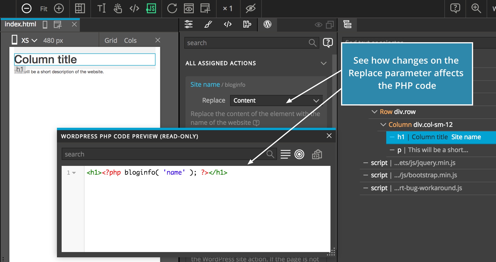Image resolution: width=496 pixels, height=262 pixels.
Task: Click the magnifier zoom search icon top right
Action: [476, 8]
